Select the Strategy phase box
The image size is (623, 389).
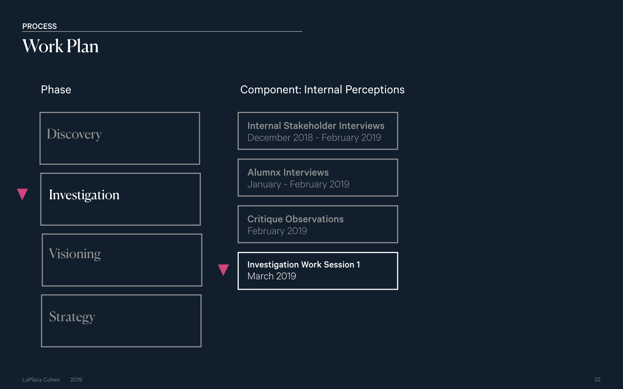pos(121,321)
